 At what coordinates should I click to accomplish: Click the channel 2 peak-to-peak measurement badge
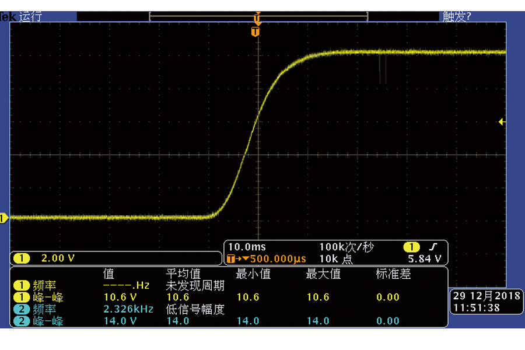pos(21,321)
